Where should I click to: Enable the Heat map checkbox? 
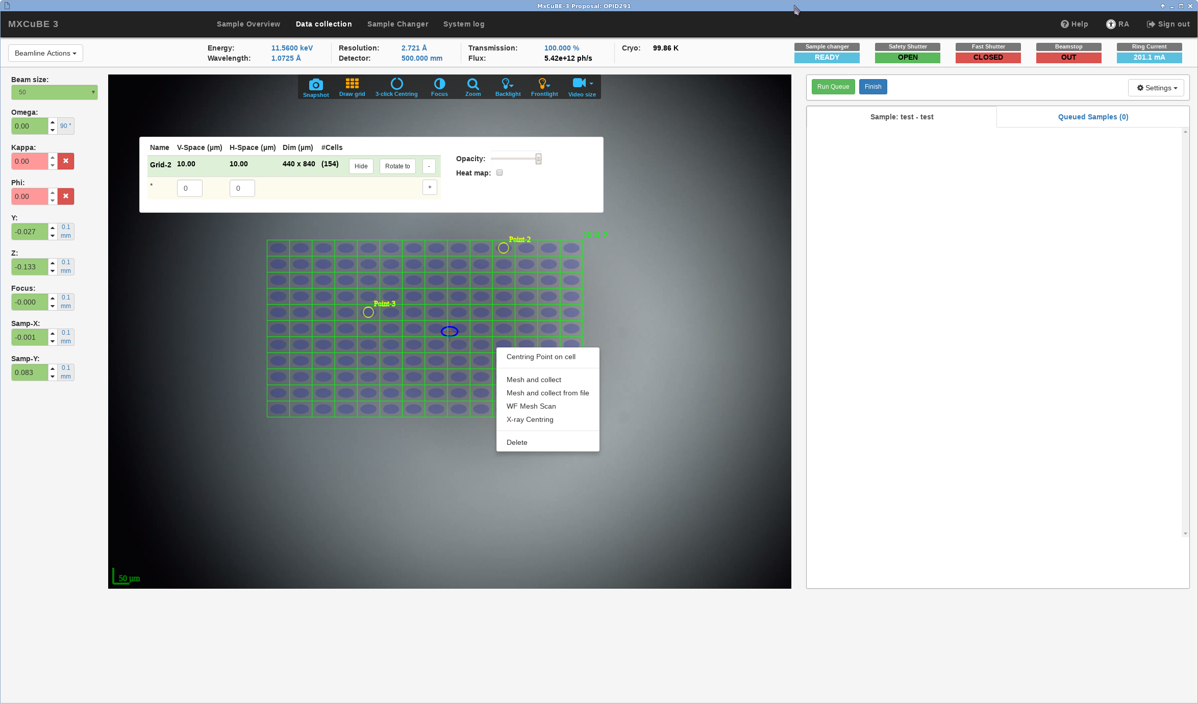pos(500,172)
